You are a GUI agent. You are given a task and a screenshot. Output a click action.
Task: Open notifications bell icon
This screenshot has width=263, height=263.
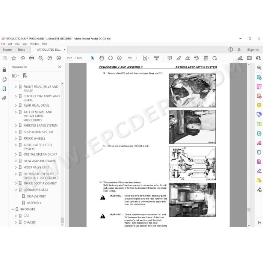coord(239,50)
